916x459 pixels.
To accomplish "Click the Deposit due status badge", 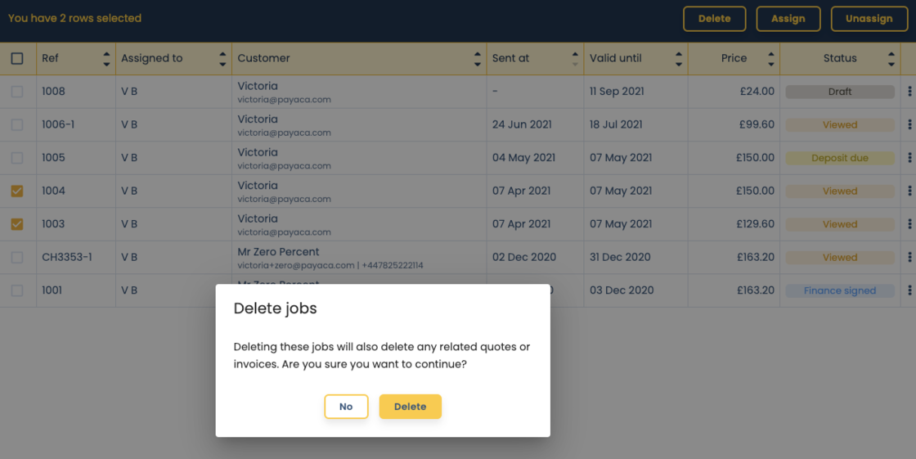I will point(839,158).
